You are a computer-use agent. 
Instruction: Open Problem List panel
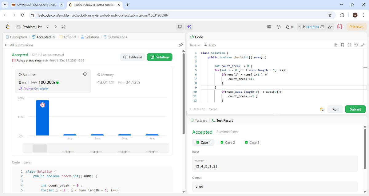click(29, 27)
